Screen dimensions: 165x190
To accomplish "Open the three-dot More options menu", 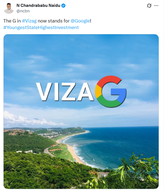I will [156, 5].
